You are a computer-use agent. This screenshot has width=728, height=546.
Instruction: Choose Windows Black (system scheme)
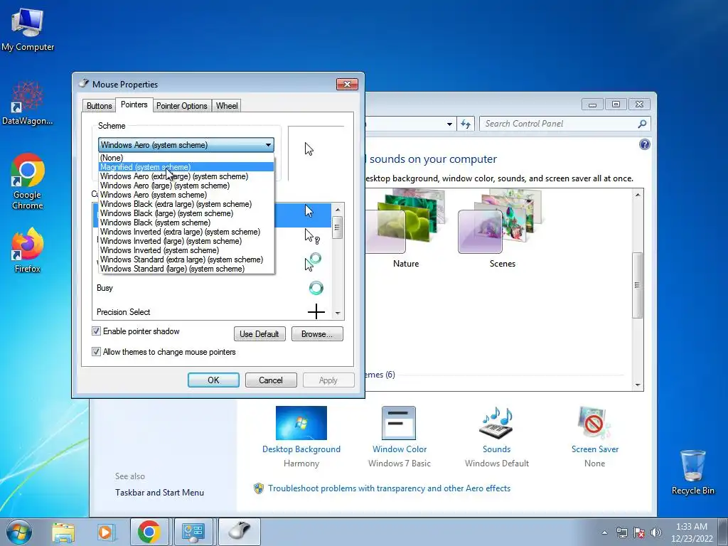click(x=186, y=223)
